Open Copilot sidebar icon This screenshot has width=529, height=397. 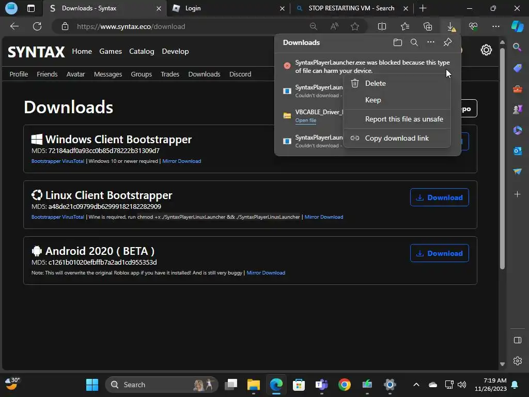[517, 26]
